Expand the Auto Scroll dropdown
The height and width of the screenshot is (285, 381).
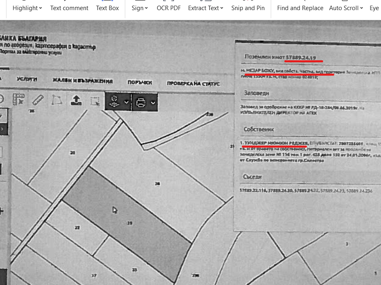point(346,8)
